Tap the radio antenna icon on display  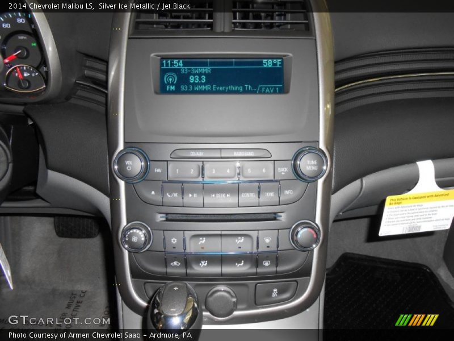tap(170, 78)
